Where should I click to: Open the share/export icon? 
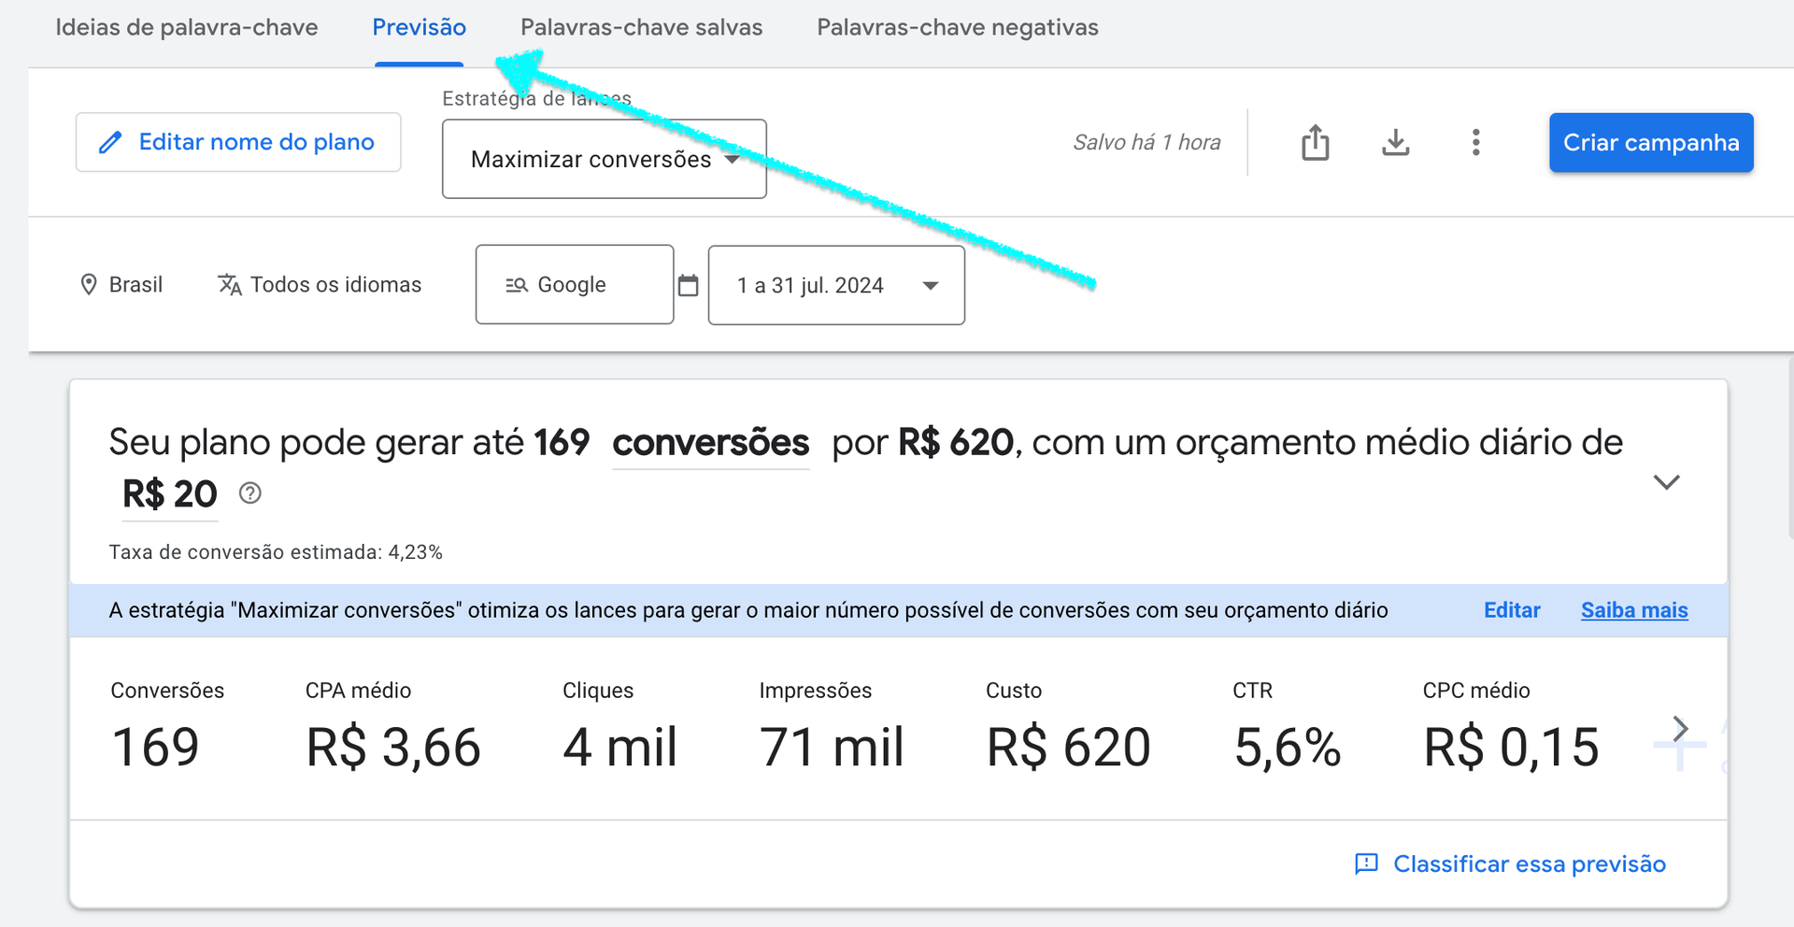[1315, 142]
